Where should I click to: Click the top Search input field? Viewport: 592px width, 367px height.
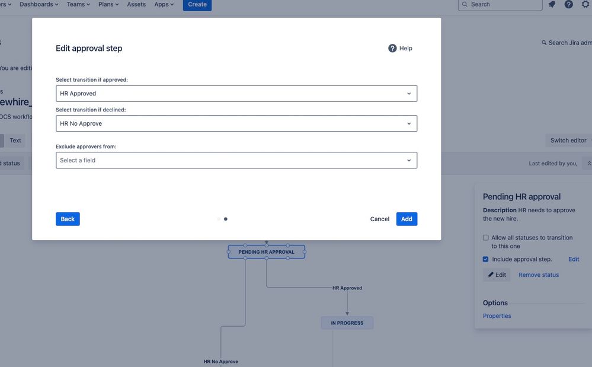500,5
